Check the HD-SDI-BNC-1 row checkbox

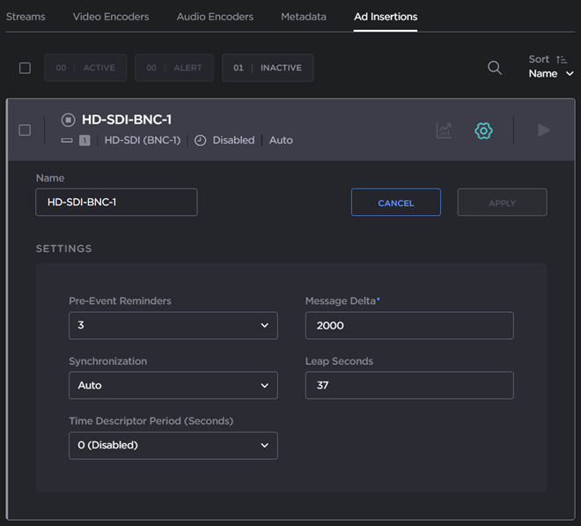coord(25,130)
